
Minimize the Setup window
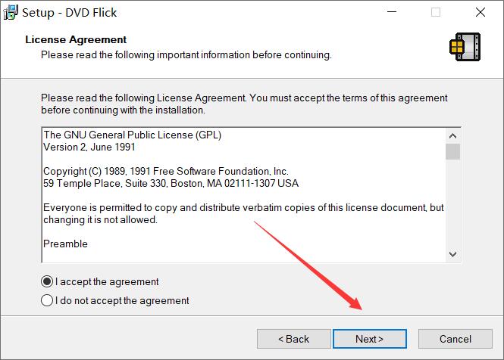coord(392,12)
